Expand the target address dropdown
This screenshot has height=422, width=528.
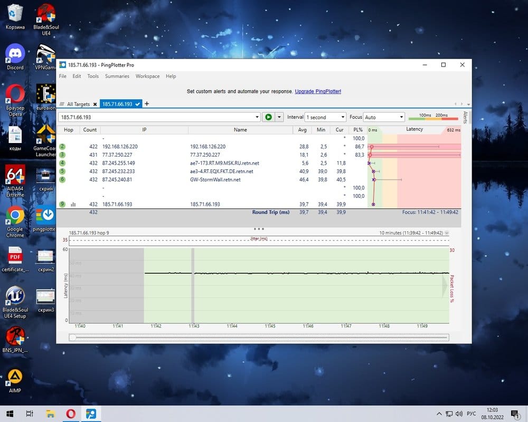(257, 117)
